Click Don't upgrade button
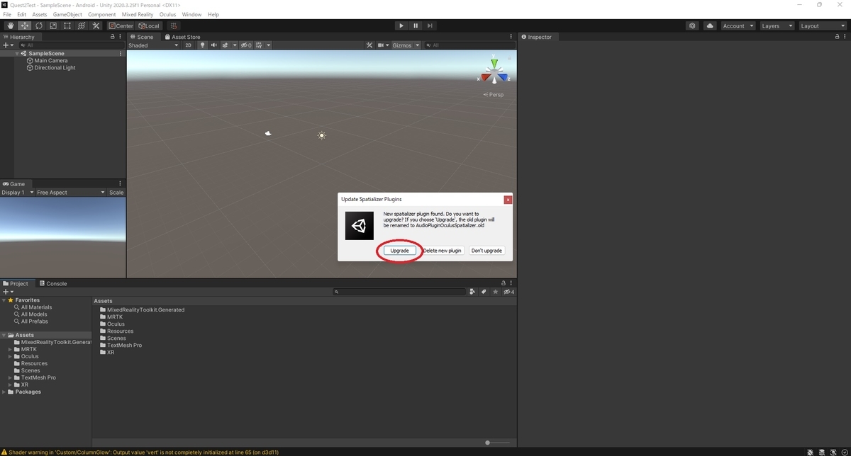The height and width of the screenshot is (456, 851). [x=486, y=251]
